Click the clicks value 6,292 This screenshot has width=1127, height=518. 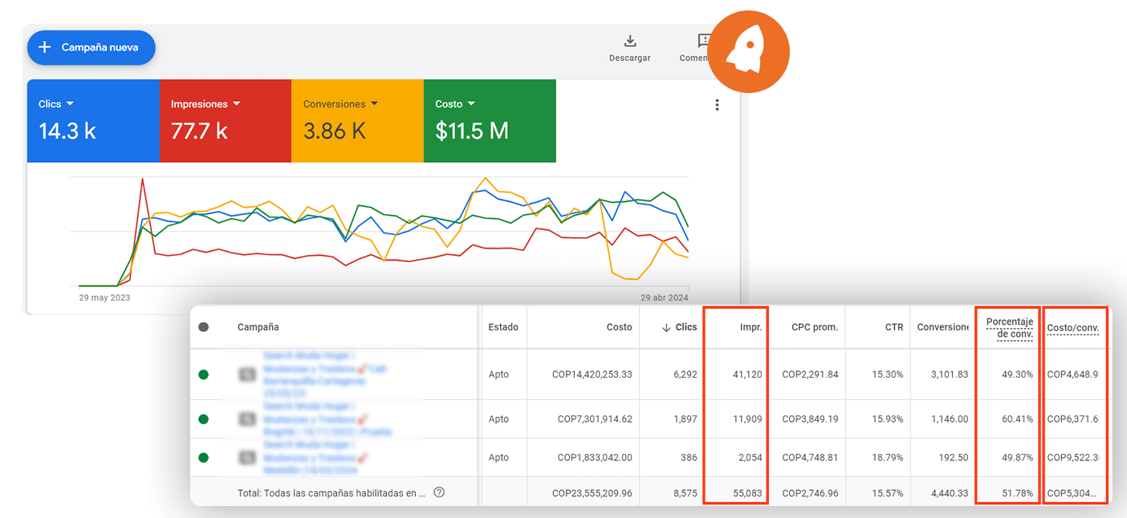tap(684, 374)
